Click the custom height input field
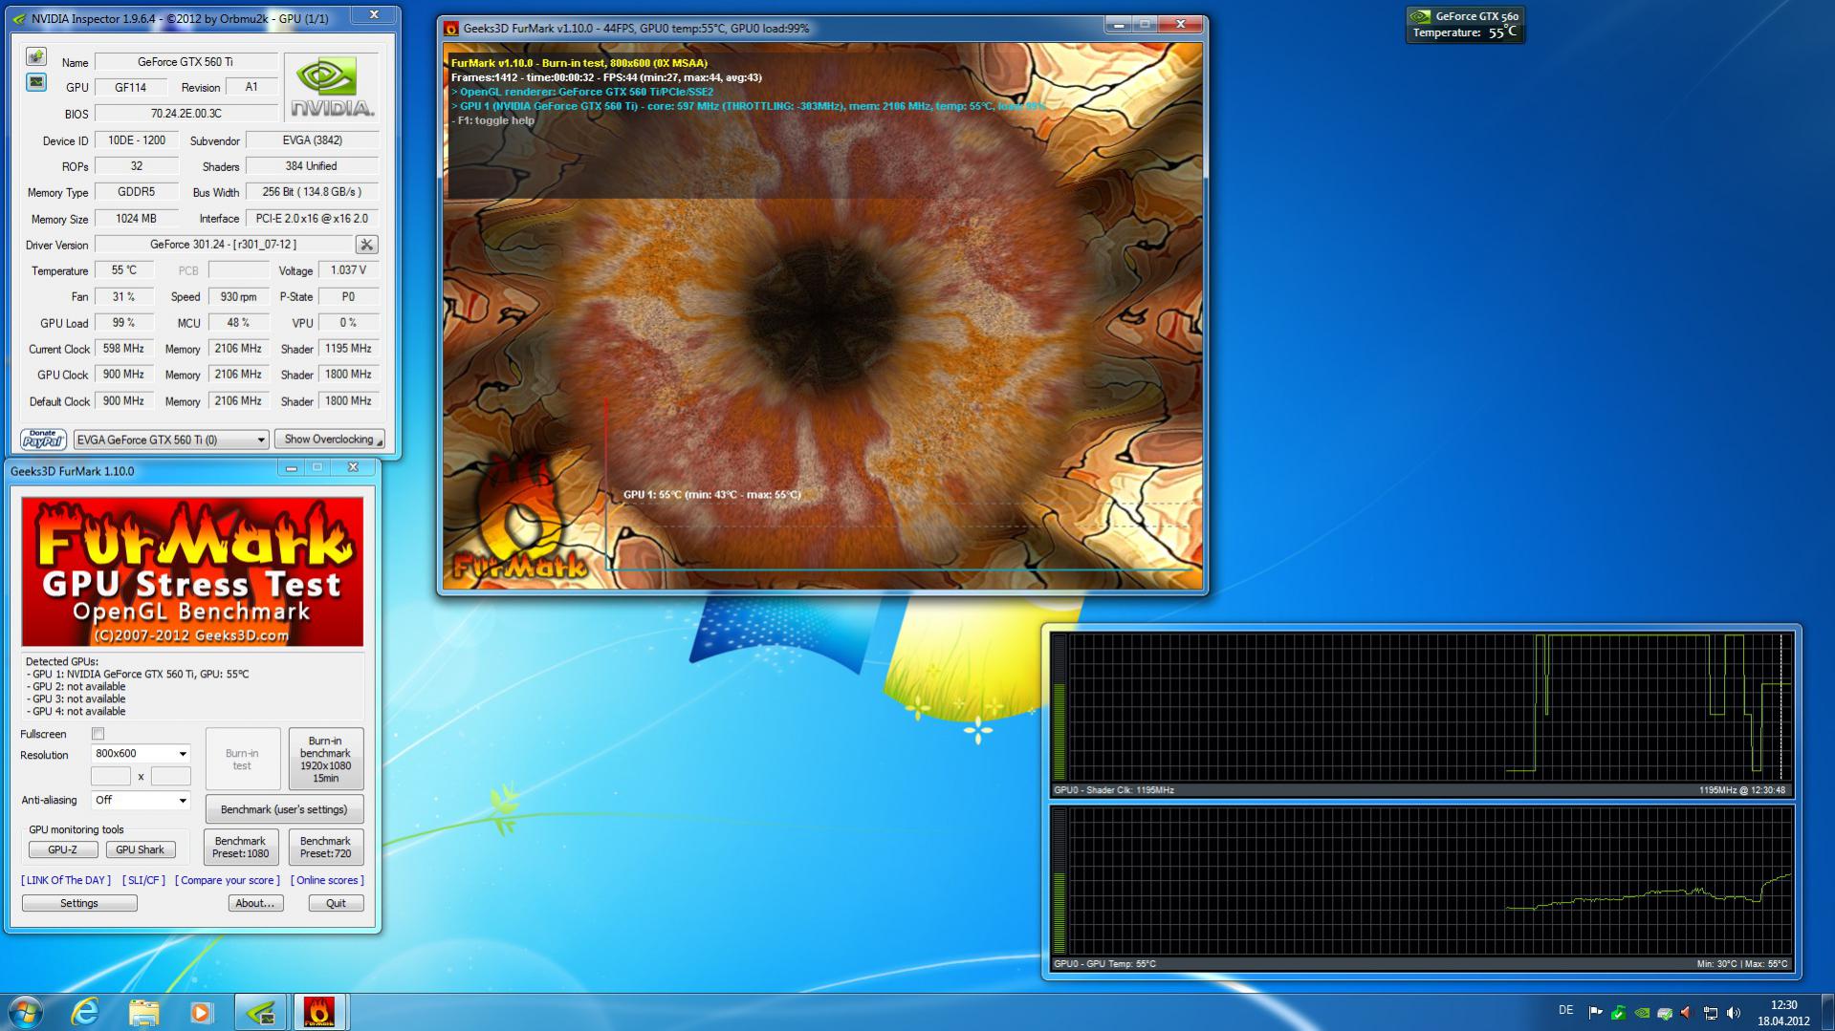This screenshot has width=1835, height=1031. point(170,777)
